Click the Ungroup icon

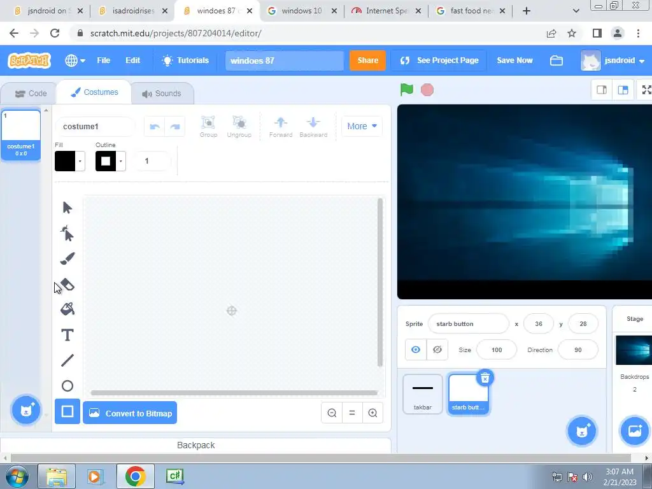[x=239, y=127]
